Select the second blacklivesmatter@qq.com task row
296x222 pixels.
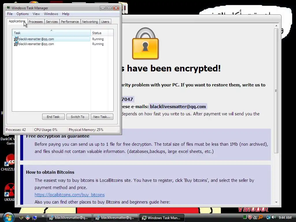51,44
